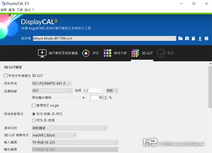Open the madVR (.3dlut) file format dropdown
The height and width of the screenshot is (153, 212).
point(54,135)
